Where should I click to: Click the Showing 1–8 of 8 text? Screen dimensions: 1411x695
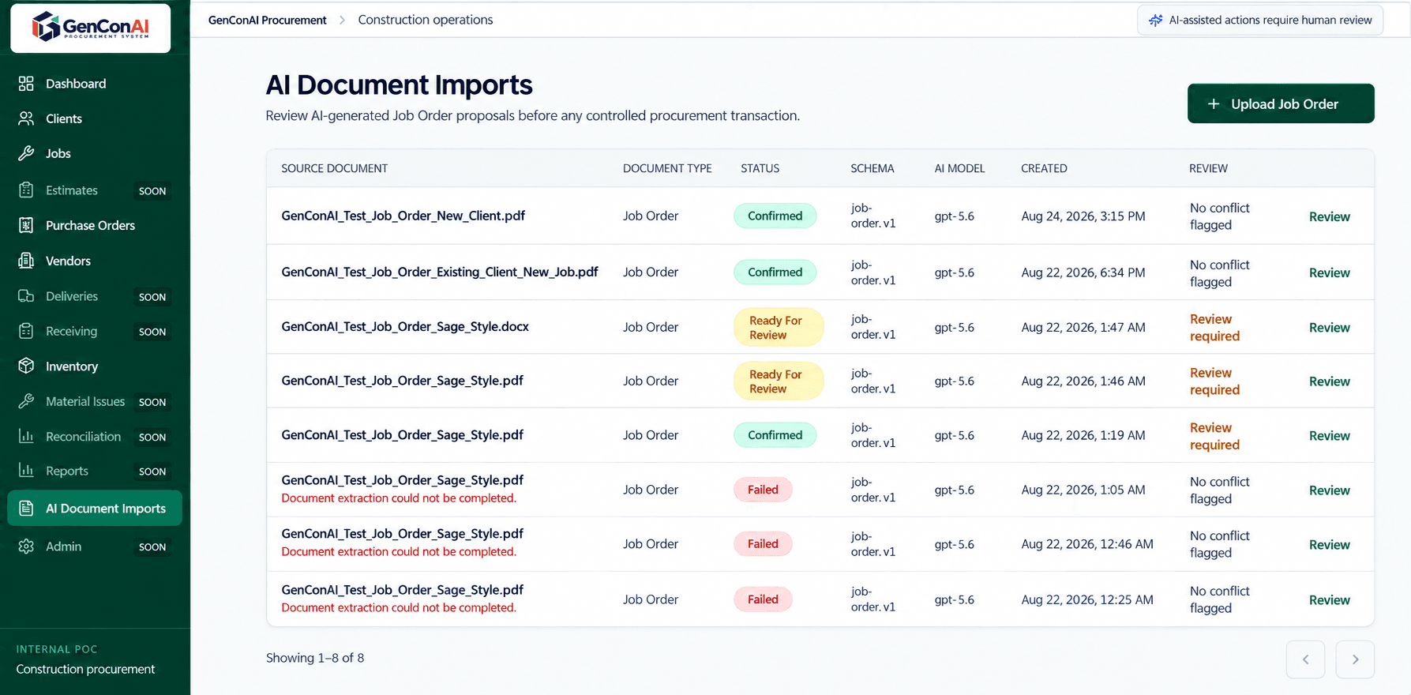(315, 658)
